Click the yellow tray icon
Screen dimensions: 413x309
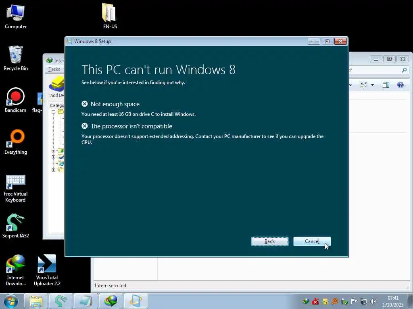325,301
